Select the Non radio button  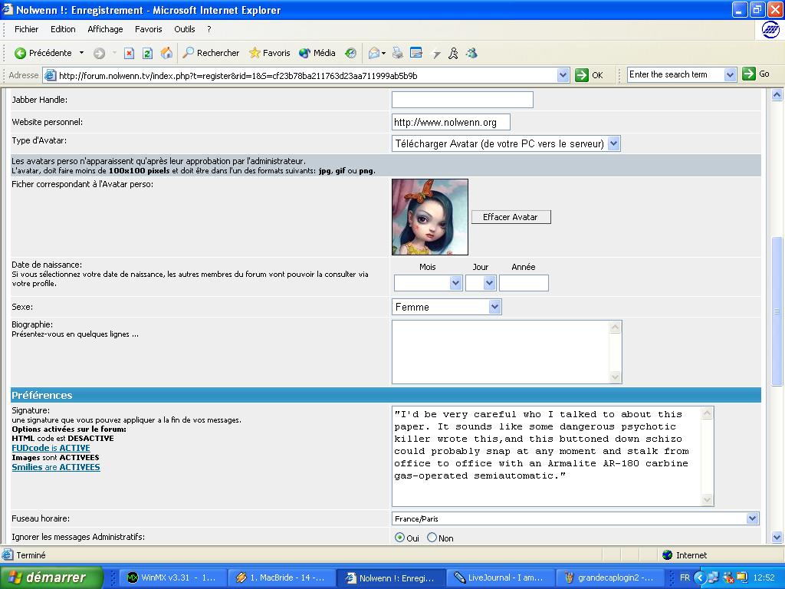pos(432,538)
